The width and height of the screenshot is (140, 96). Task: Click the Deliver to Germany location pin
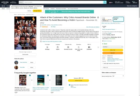(11, 3)
